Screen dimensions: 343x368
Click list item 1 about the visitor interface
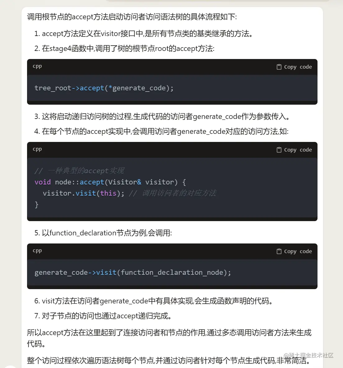coord(144,34)
